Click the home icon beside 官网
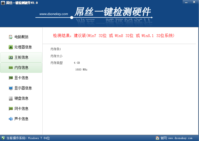Viewport: 199px width, 141px height. pyautogui.click(x=157, y=138)
